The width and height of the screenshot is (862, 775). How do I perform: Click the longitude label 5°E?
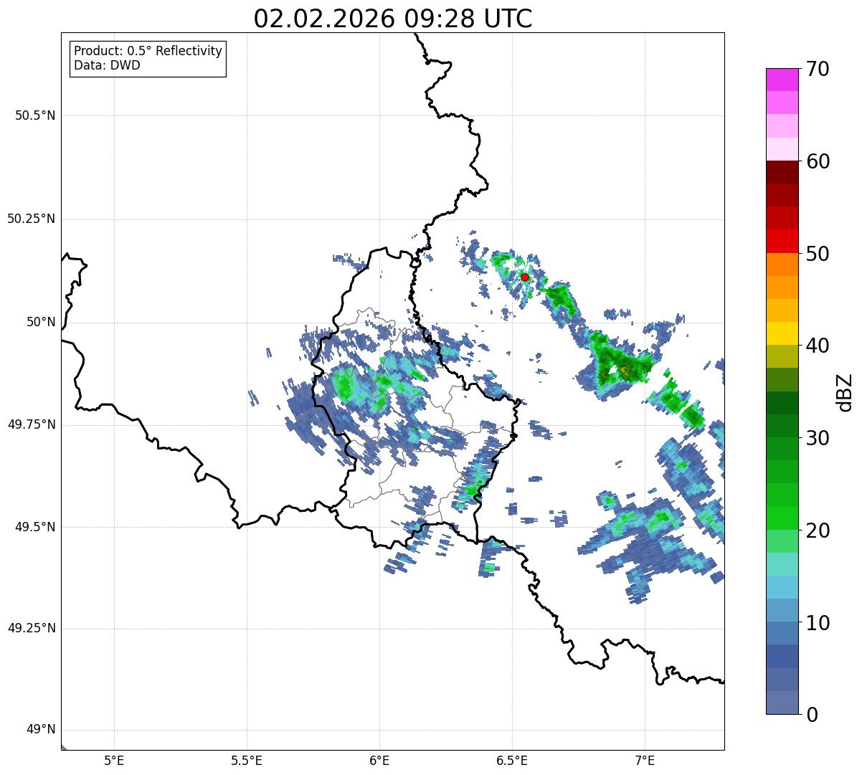click(115, 760)
